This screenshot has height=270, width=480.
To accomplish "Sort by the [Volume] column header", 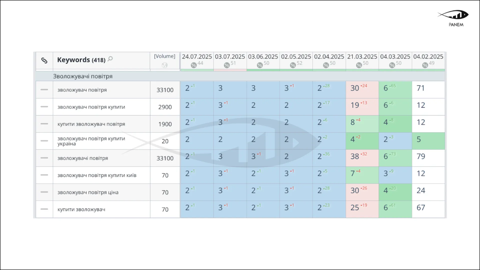I will (164, 56).
